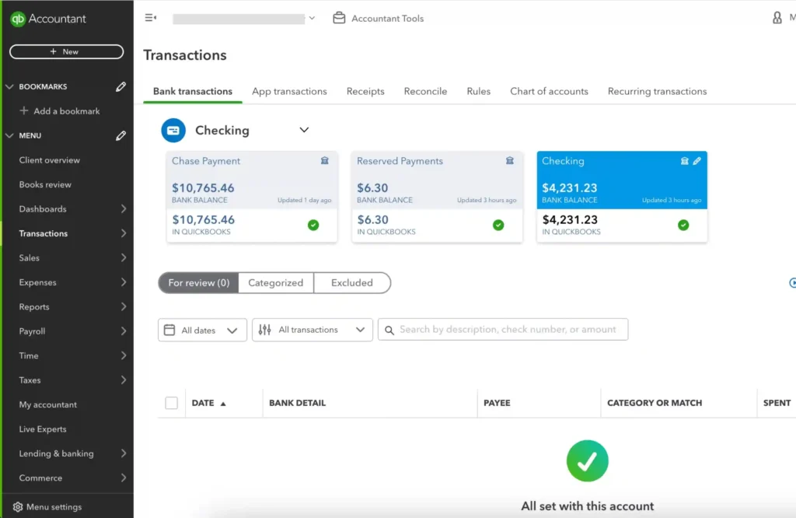Click green checkmark on Chase Payment card
The height and width of the screenshot is (518, 796).
[x=313, y=225]
